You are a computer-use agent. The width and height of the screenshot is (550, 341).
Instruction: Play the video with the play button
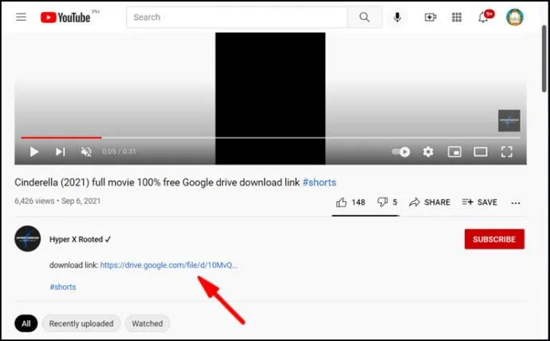click(x=34, y=151)
